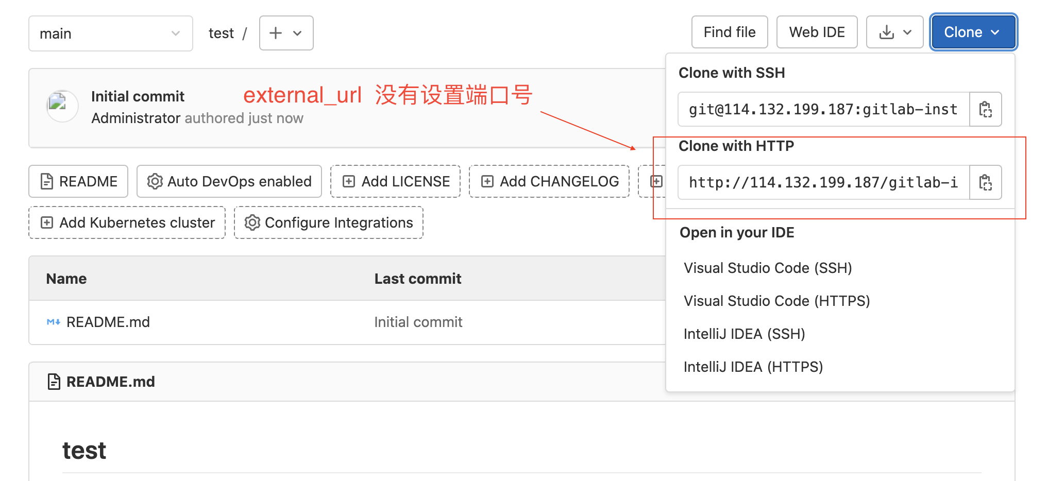The width and height of the screenshot is (1048, 481).
Task: Click the Initial commit title link
Action: coord(138,96)
